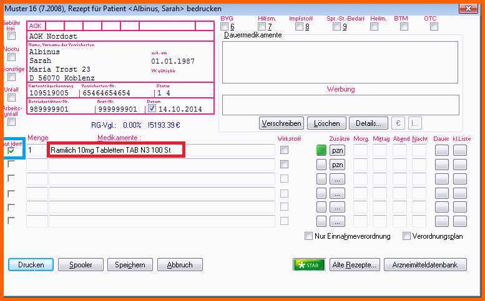Viewport: 485px width, 301px height.
Task: Toggle the Arbeitsunfall checkbox
Action: [11, 122]
